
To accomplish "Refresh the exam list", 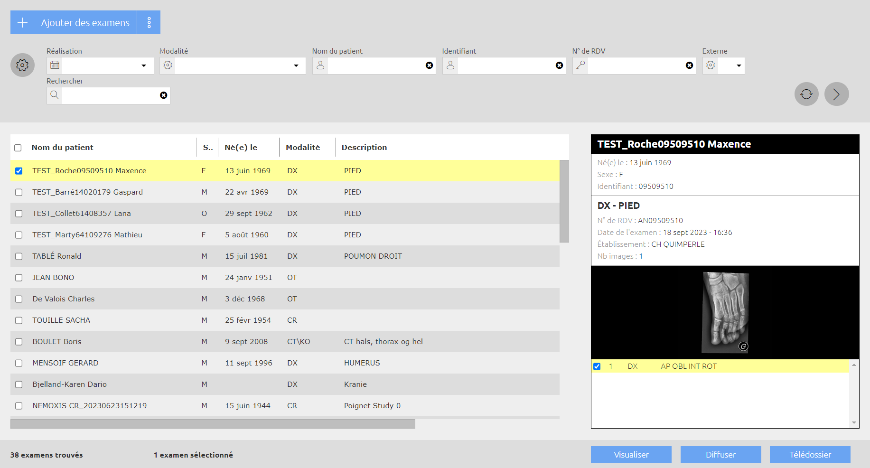I will 806,94.
